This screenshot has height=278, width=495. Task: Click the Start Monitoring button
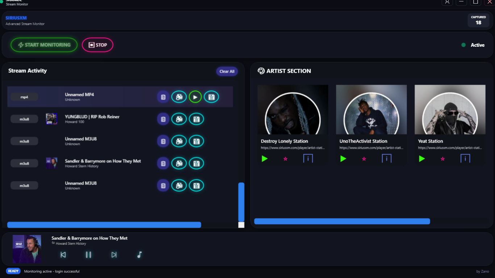(44, 45)
